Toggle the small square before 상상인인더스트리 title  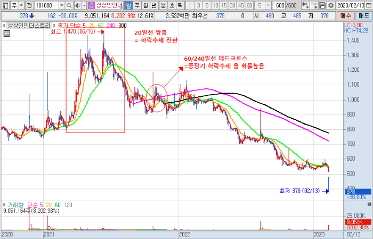pos(4,26)
